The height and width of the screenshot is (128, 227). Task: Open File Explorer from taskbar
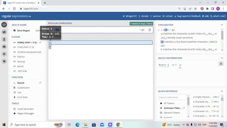pos(85,125)
